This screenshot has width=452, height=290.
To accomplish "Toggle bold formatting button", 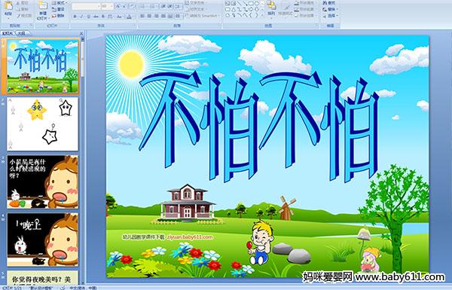I will [x=75, y=17].
